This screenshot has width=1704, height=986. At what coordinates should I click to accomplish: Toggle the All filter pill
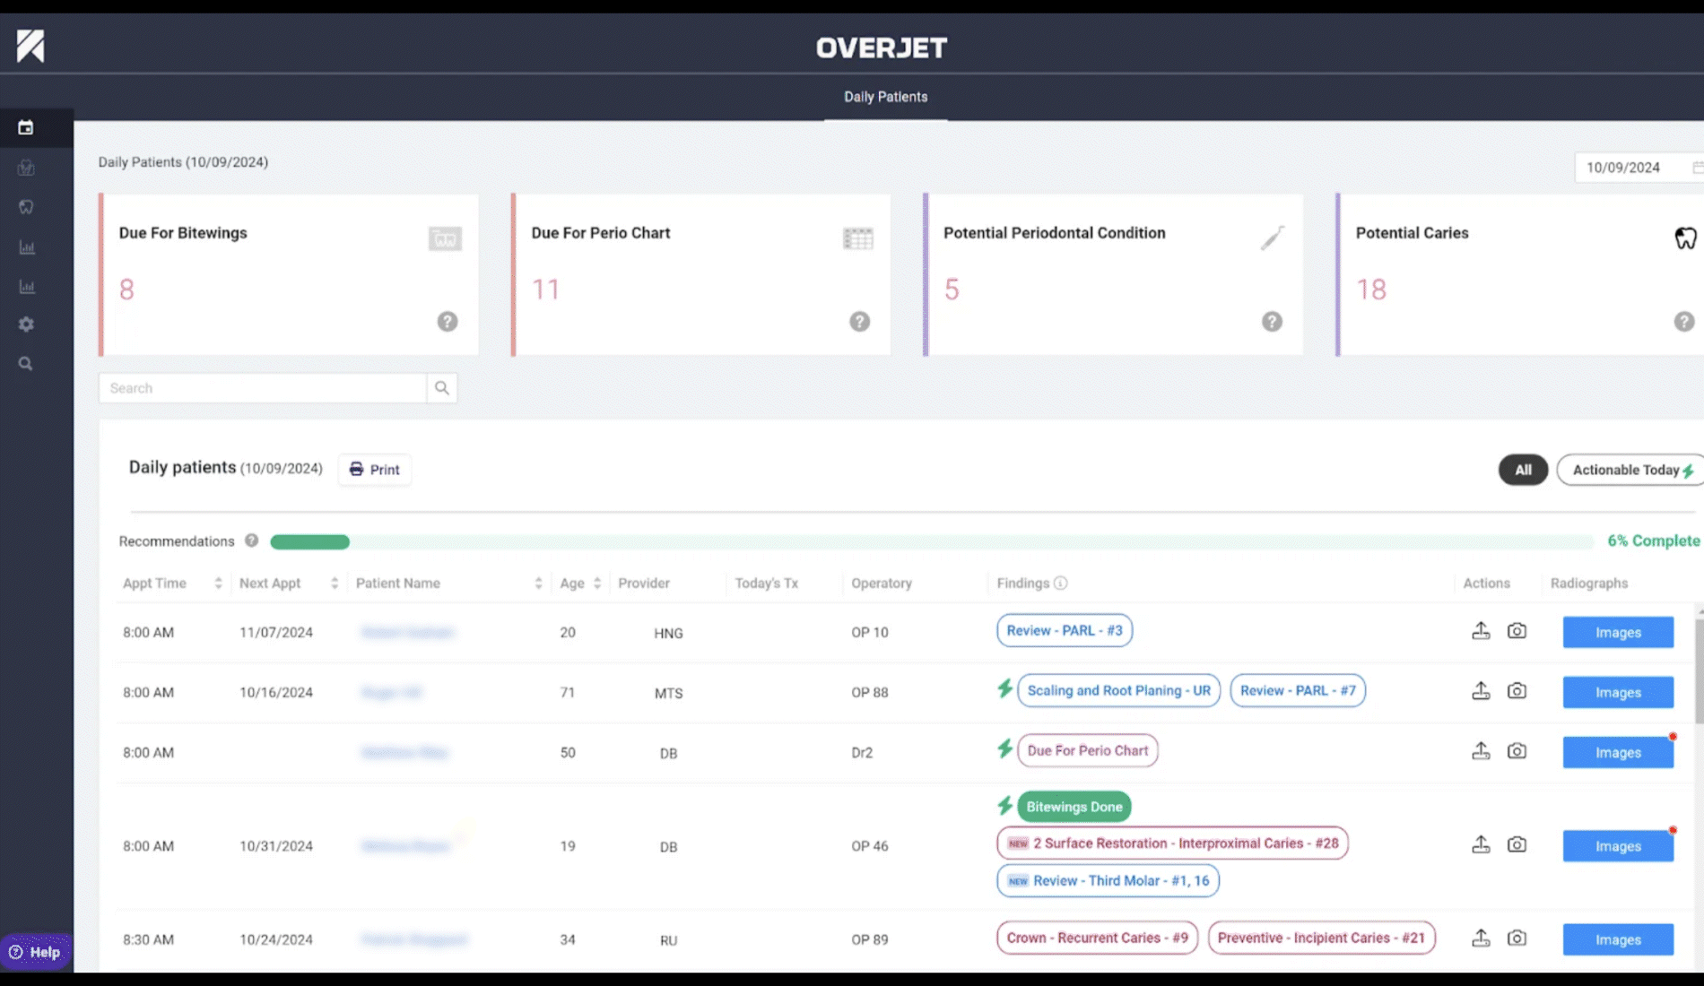1523,470
